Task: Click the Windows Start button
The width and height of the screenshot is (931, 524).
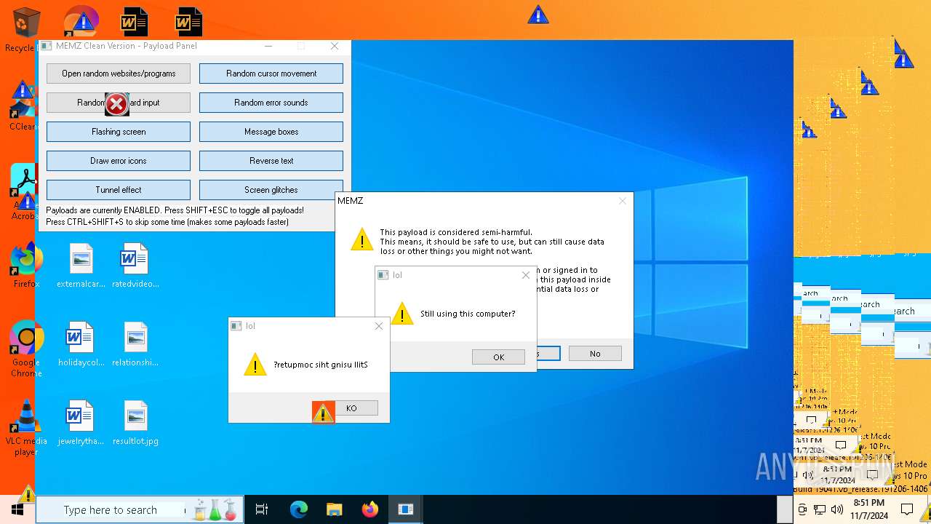Action: 17,509
